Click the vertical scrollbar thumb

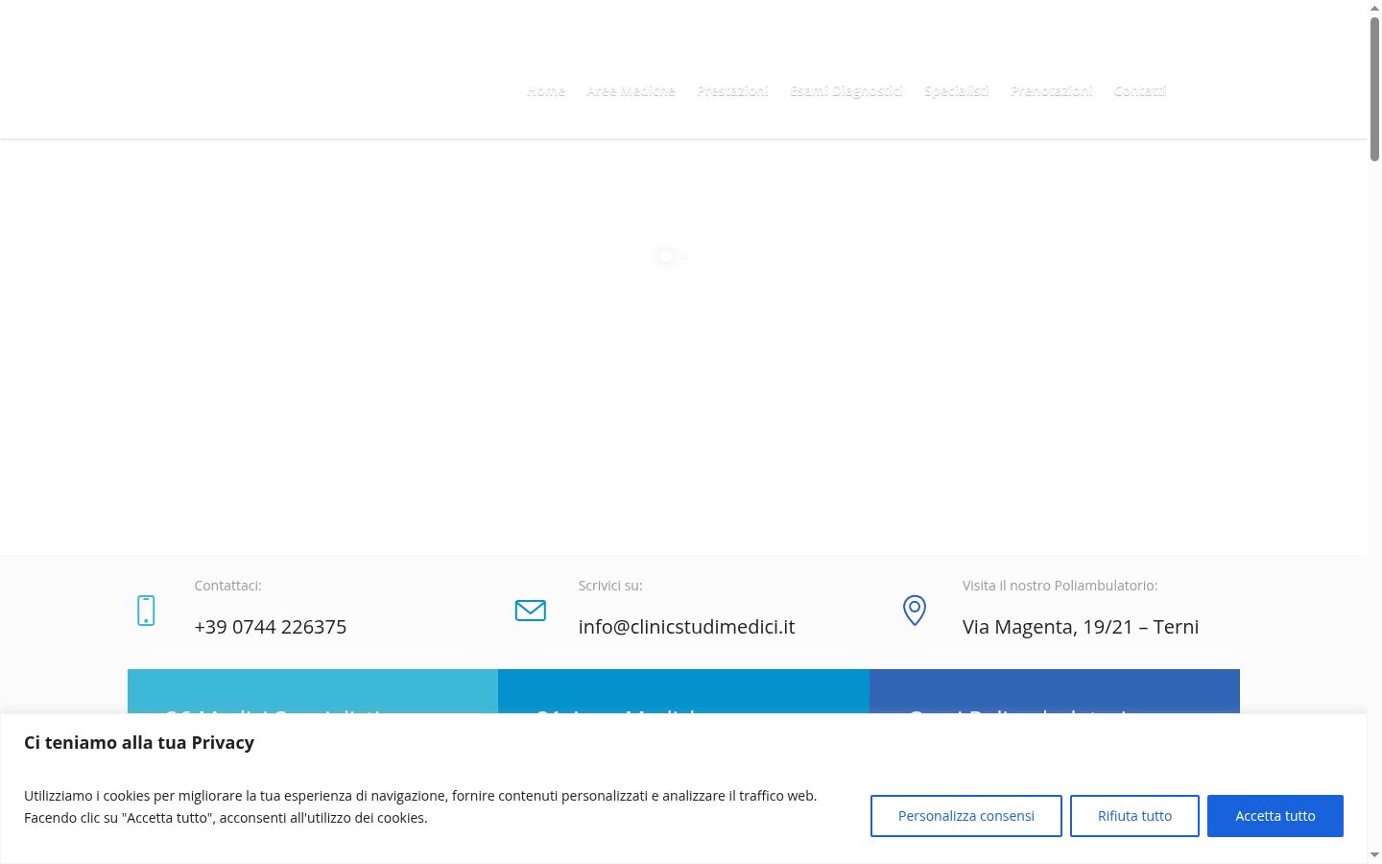click(x=1374, y=88)
